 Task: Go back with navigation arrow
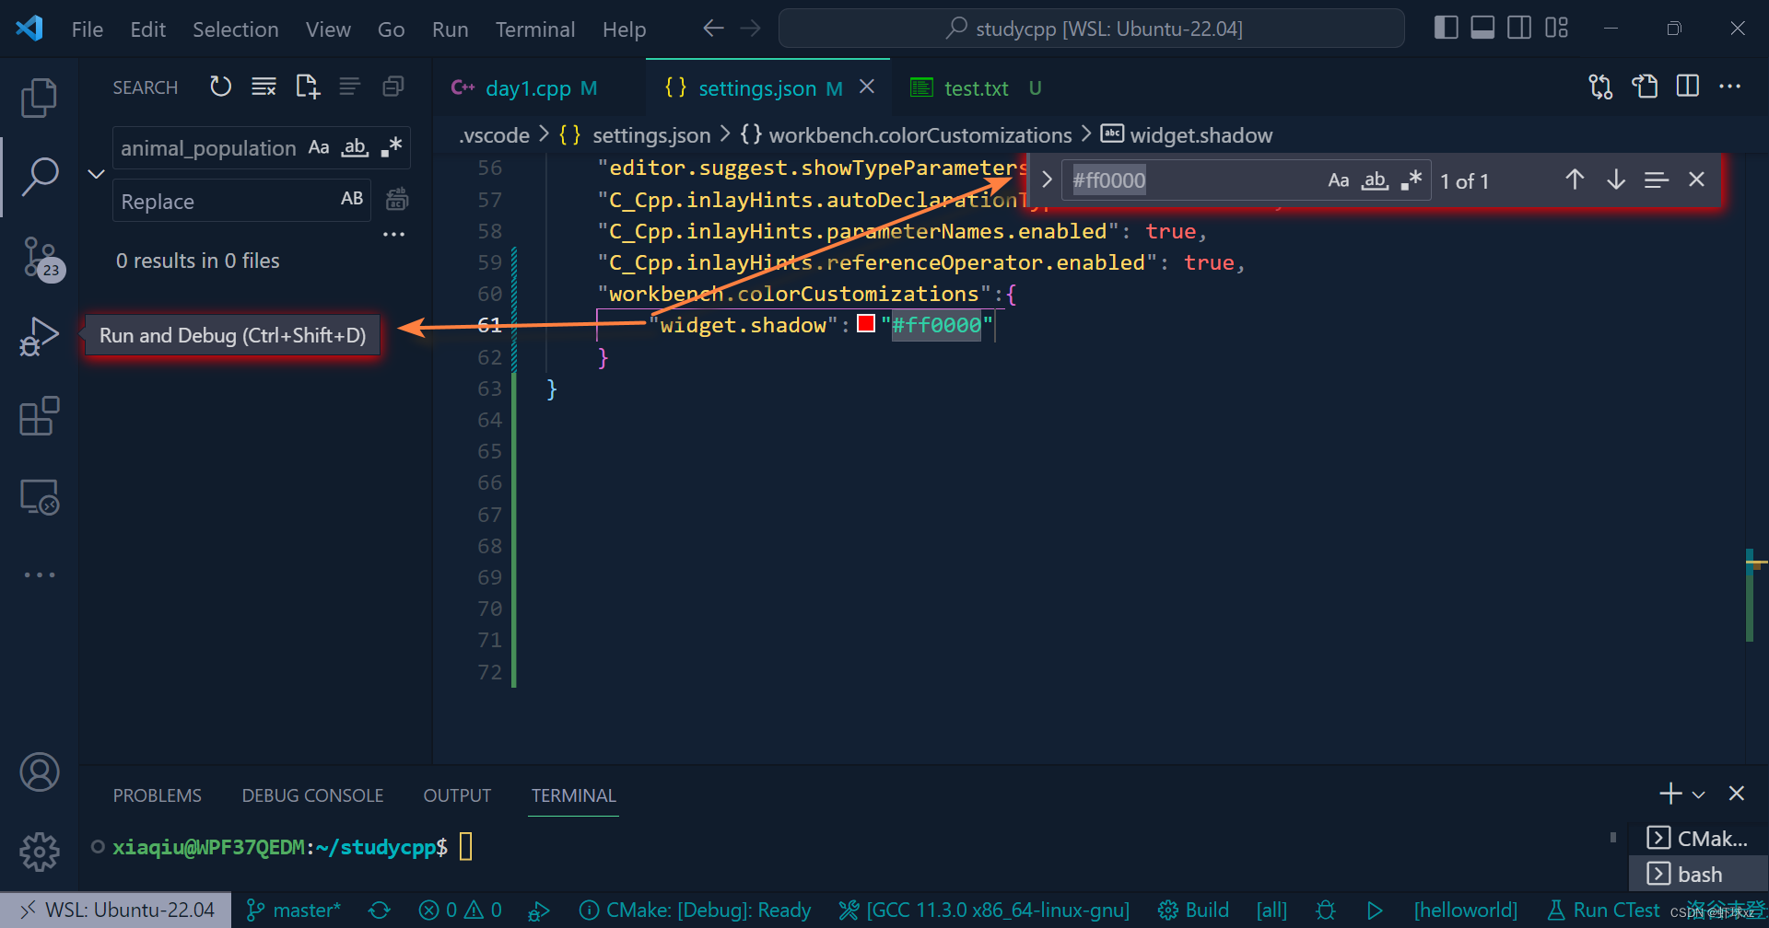click(713, 29)
